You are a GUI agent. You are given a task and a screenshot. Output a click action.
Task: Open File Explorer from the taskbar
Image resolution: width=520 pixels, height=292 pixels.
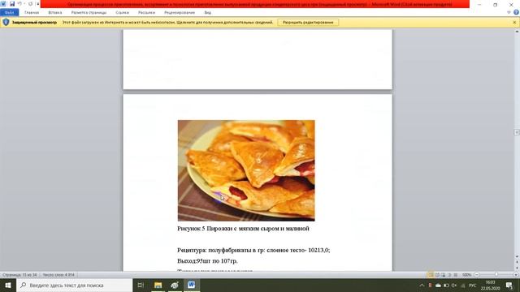pyautogui.click(x=158, y=285)
